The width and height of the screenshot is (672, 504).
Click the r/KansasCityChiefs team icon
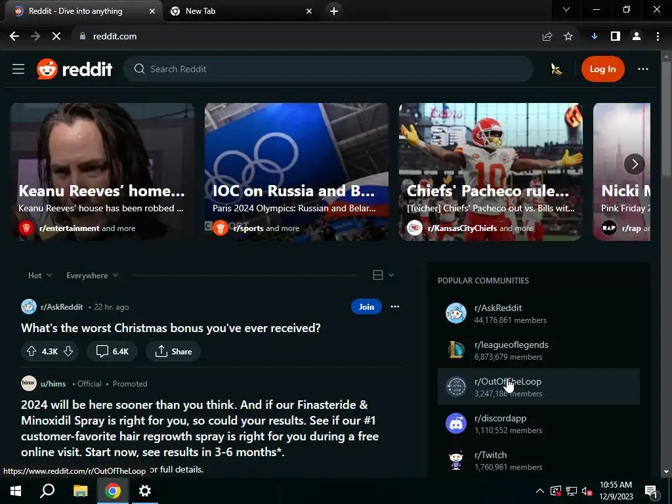coord(415,228)
